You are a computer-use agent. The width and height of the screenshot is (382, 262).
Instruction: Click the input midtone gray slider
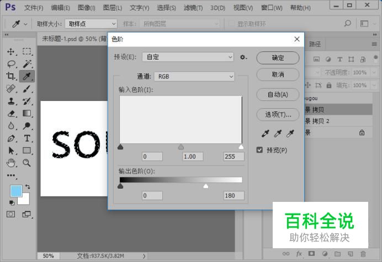[x=181, y=147]
